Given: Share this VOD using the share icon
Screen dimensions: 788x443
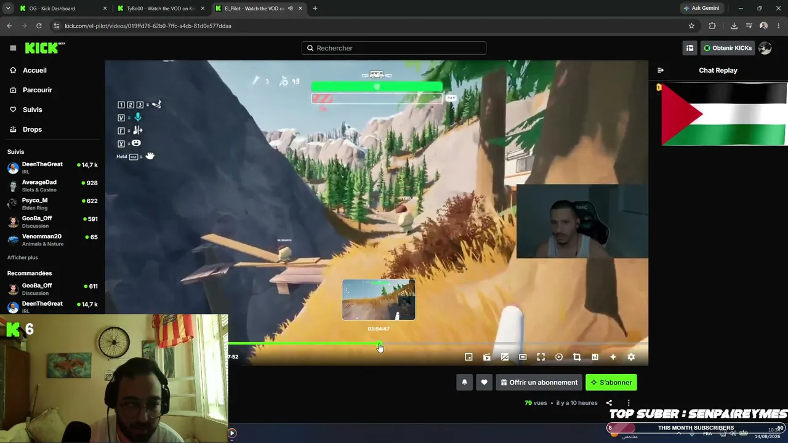Looking at the screenshot, I should point(609,403).
